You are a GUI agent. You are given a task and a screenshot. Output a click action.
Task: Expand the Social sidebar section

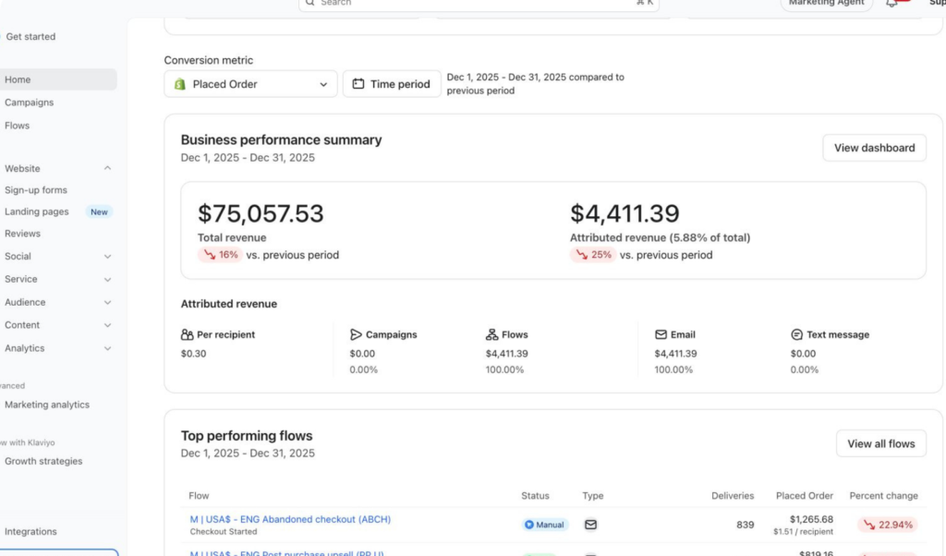click(107, 257)
